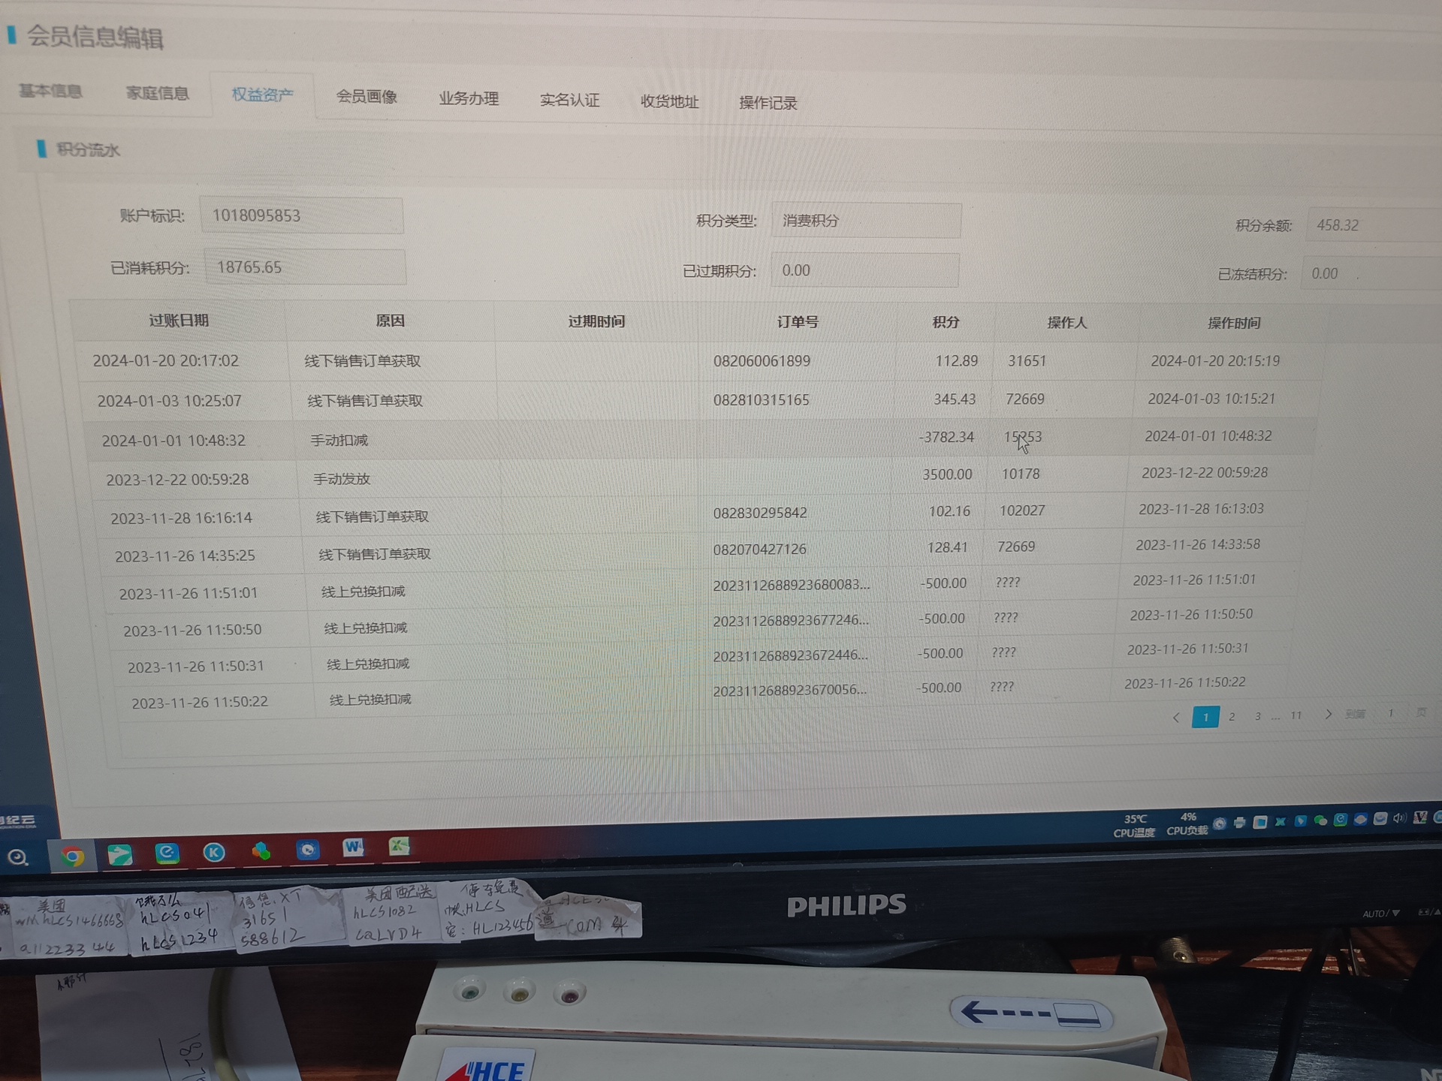This screenshot has height=1081, width=1442.
Task: Click the 账户标识 input field
Action: tap(301, 216)
